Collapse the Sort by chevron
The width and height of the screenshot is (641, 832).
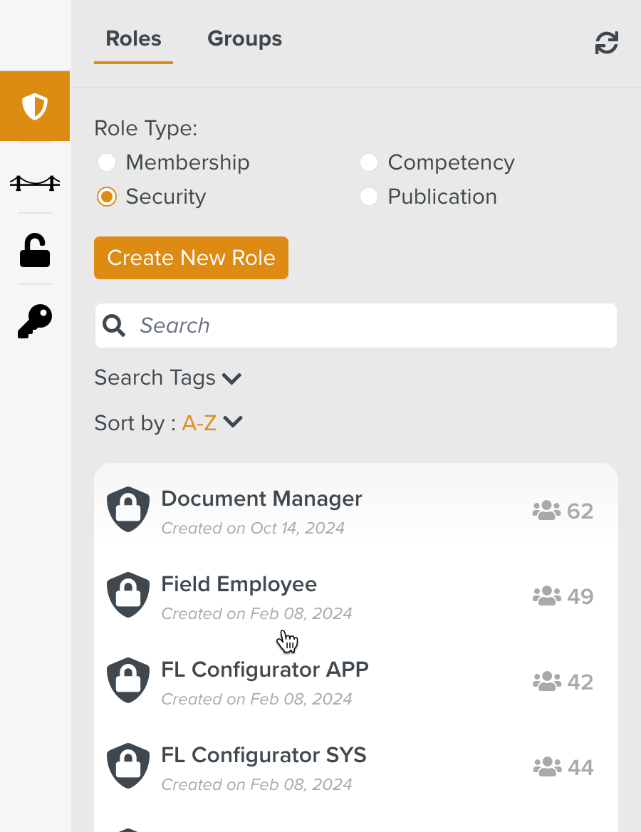tap(232, 422)
